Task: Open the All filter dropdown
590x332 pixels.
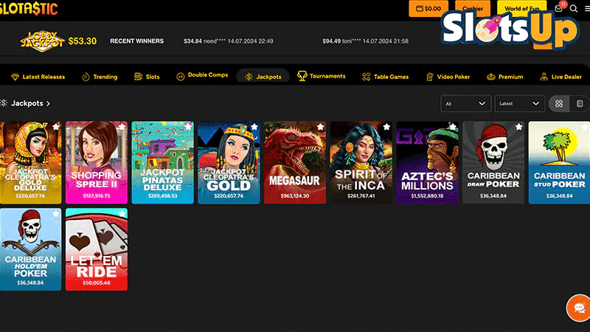Action: tap(466, 103)
